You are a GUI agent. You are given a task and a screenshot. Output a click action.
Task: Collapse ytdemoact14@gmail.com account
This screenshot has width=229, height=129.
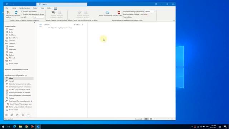tap(5, 75)
